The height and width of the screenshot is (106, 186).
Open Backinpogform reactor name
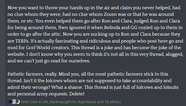point(63,102)
